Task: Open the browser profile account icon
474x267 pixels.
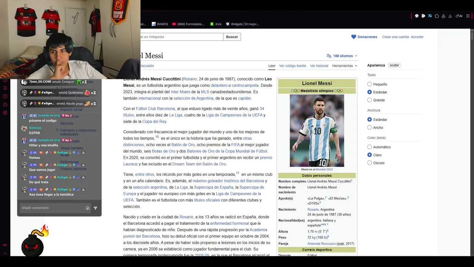Action: pyautogui.click(x=443, y=16)
